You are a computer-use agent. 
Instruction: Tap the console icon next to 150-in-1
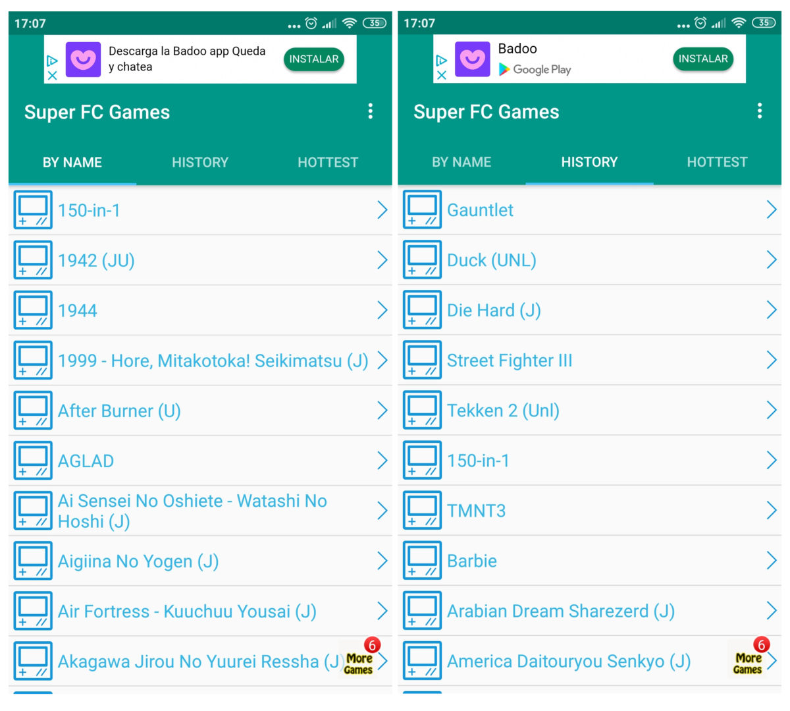coord(33,210)
